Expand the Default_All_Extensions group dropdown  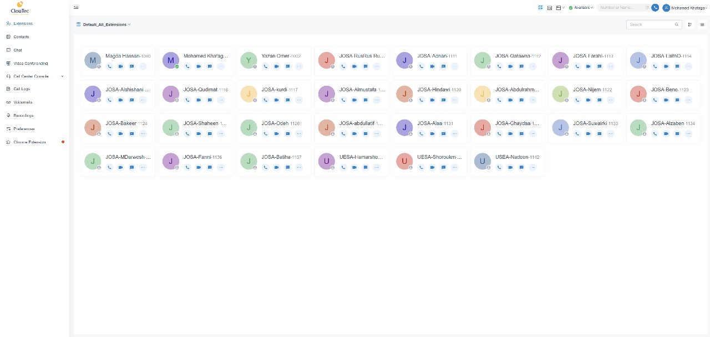click(x=106, y=24)
